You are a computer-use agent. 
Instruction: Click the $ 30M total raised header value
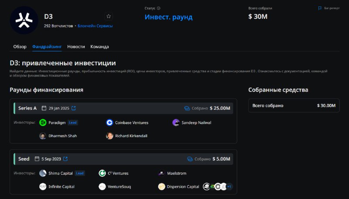pos(258,17)
